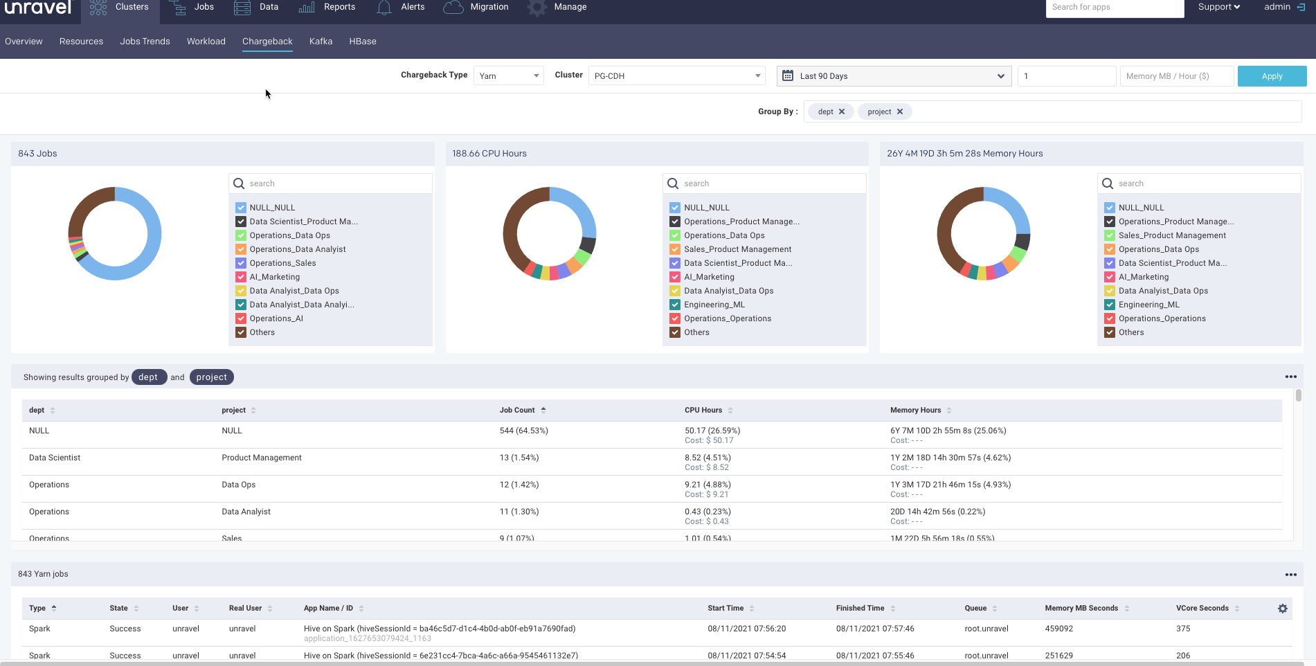Toggle Sales_Product Management in CPU Hours legend

click(675, 249)
